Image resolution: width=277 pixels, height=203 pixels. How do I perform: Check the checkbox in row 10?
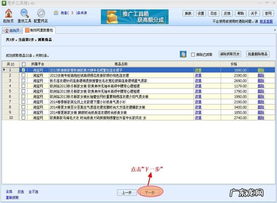[x=23, y=118]
